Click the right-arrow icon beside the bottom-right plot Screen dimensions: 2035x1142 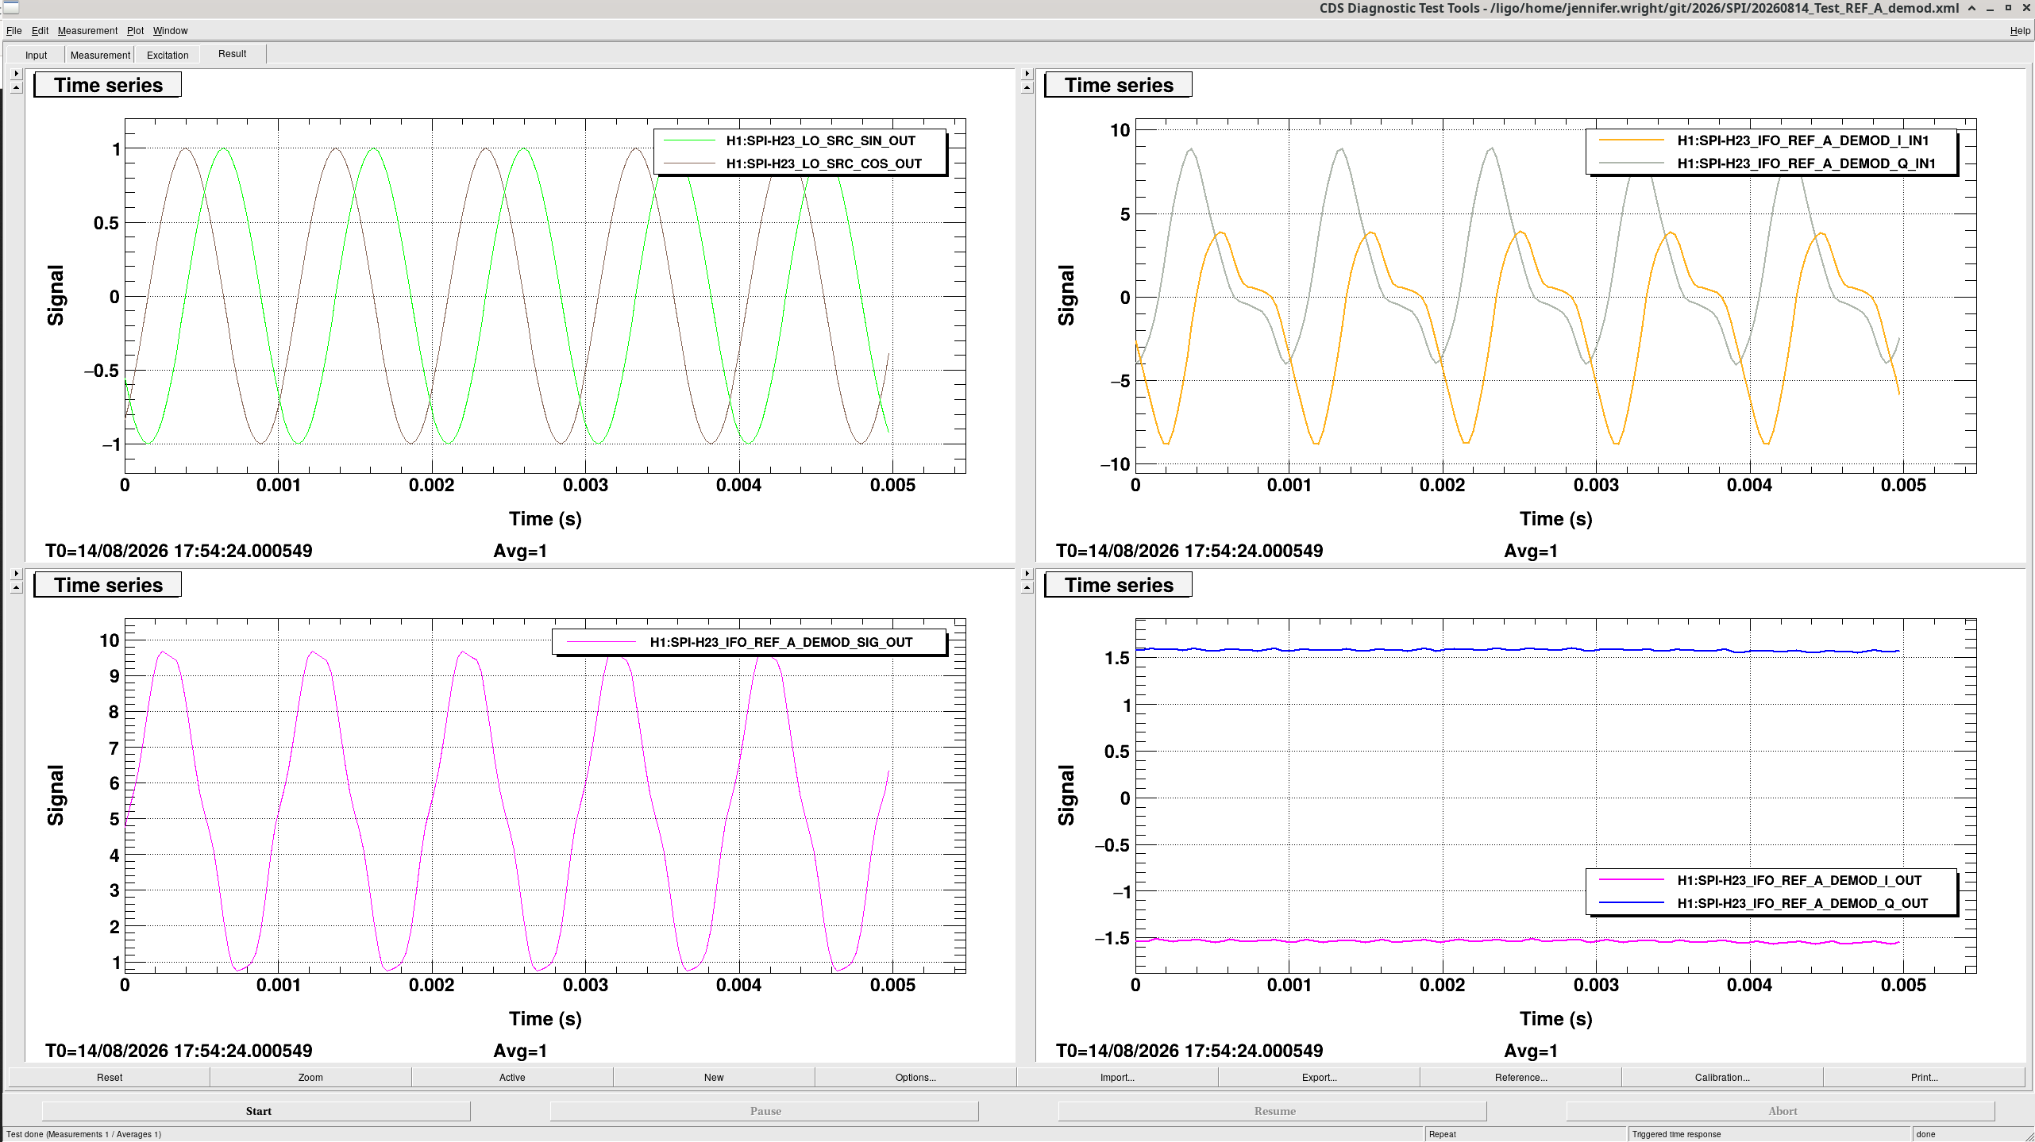pos(1027,573)
